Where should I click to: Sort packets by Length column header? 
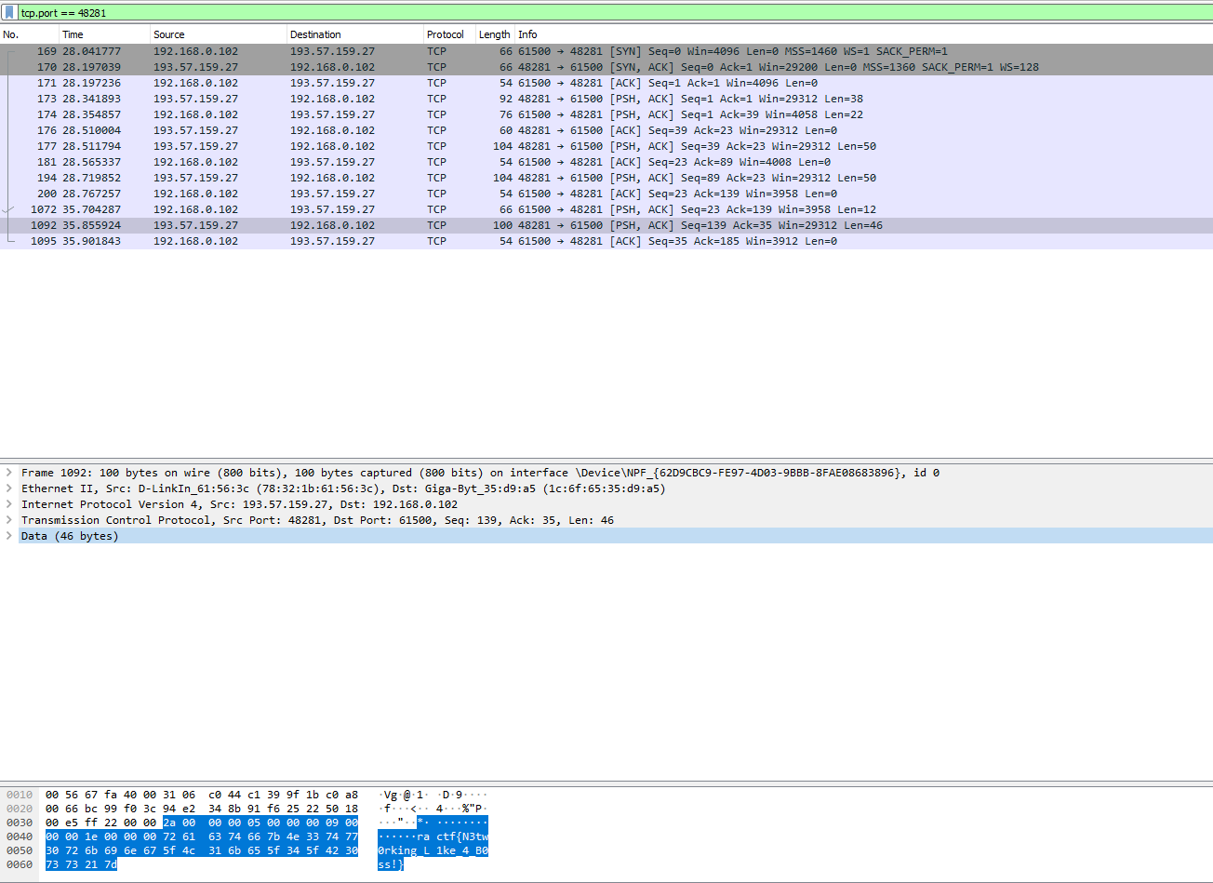coord(495,34)
